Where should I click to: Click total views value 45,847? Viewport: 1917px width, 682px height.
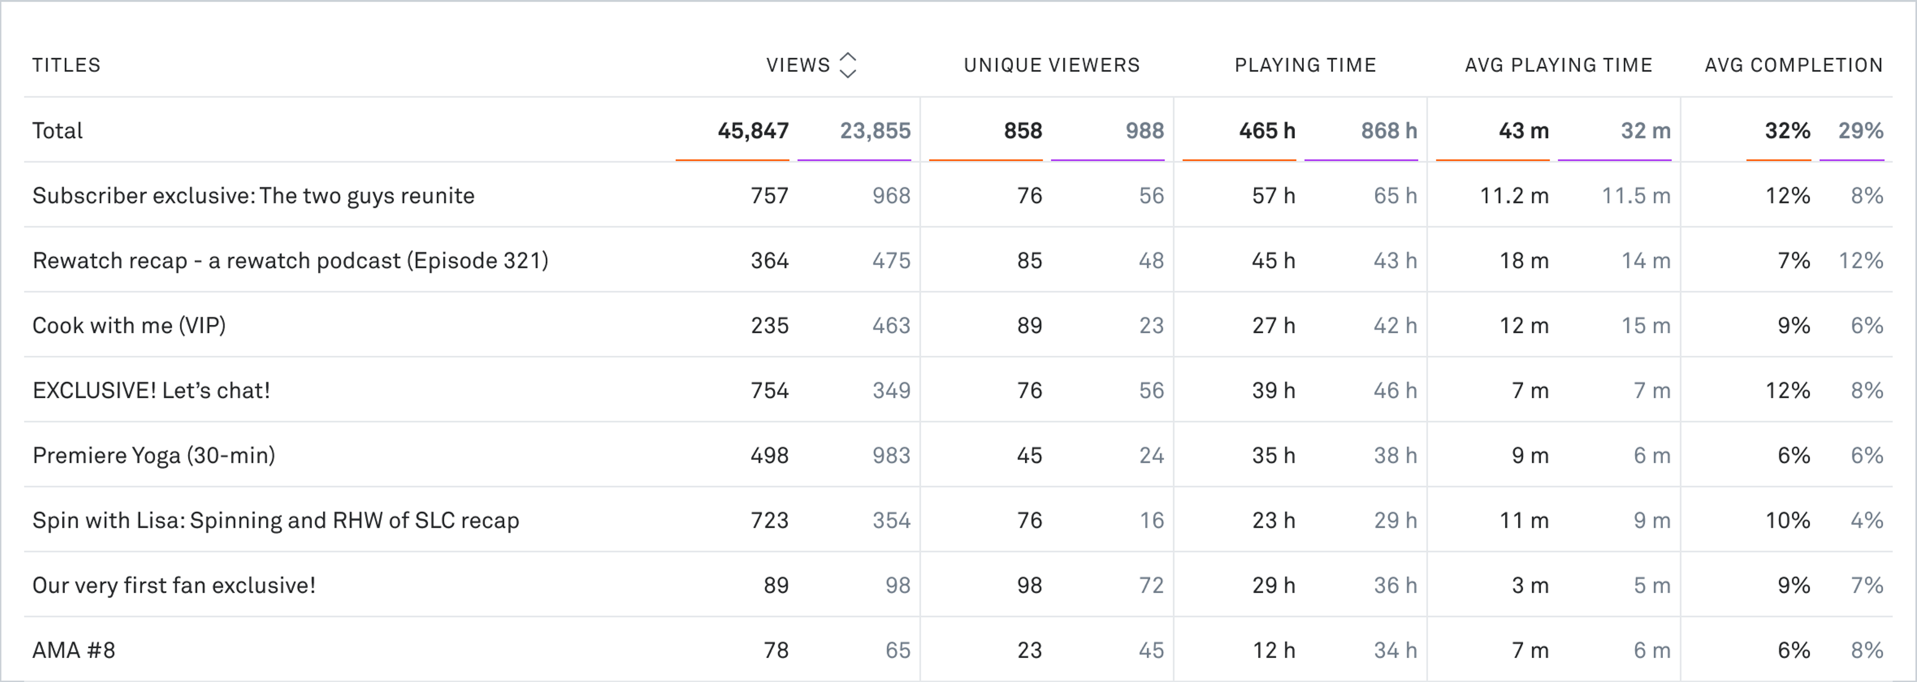[752, 131]
